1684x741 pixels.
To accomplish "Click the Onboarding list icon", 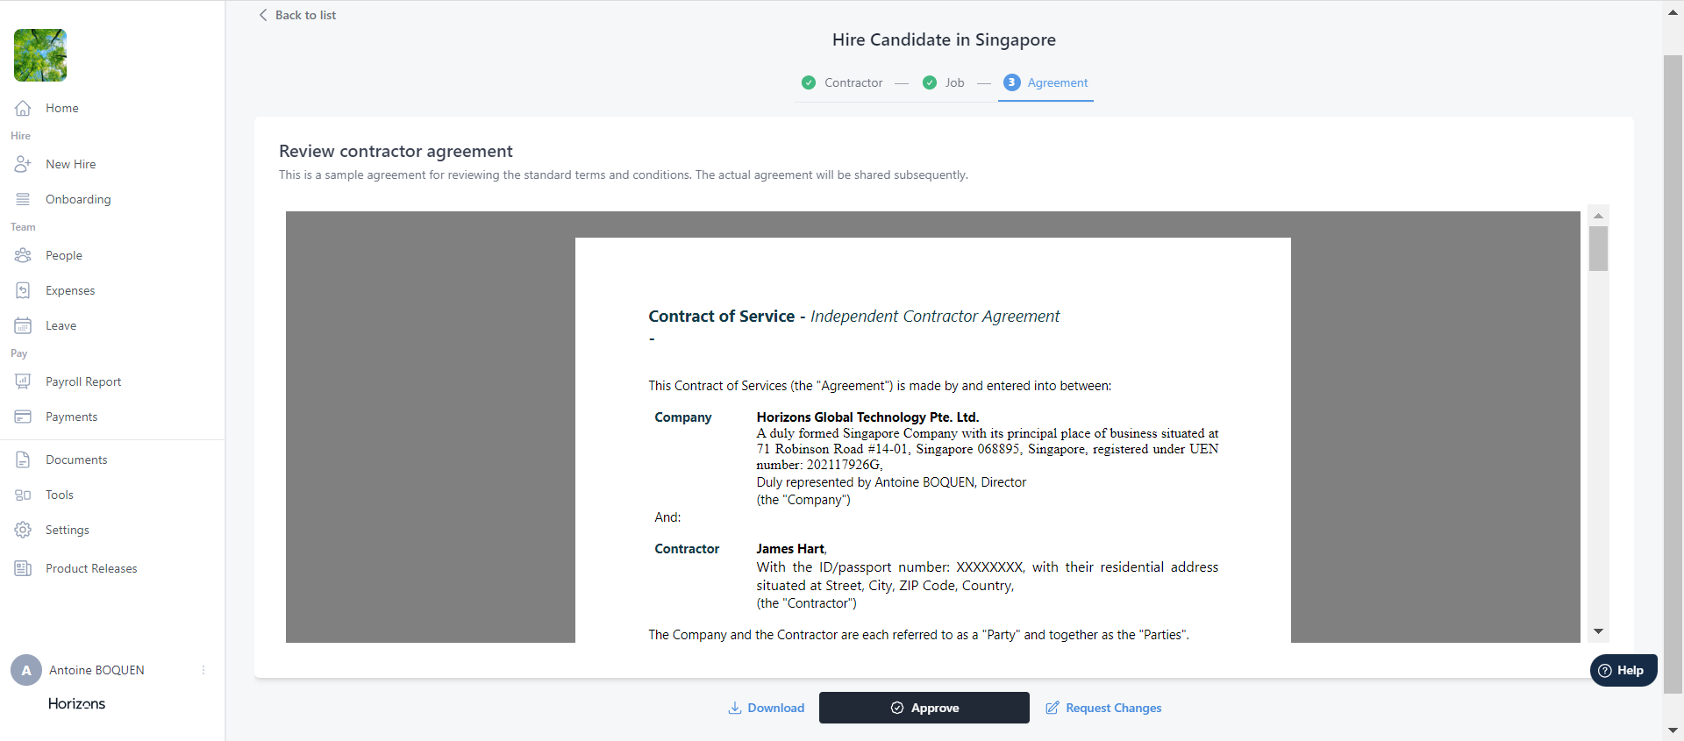I will pos(23,199).
